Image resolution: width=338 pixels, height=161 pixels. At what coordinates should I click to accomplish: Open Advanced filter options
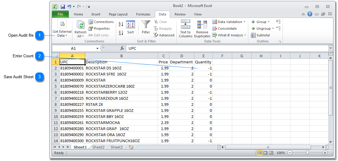pos(164,35)
